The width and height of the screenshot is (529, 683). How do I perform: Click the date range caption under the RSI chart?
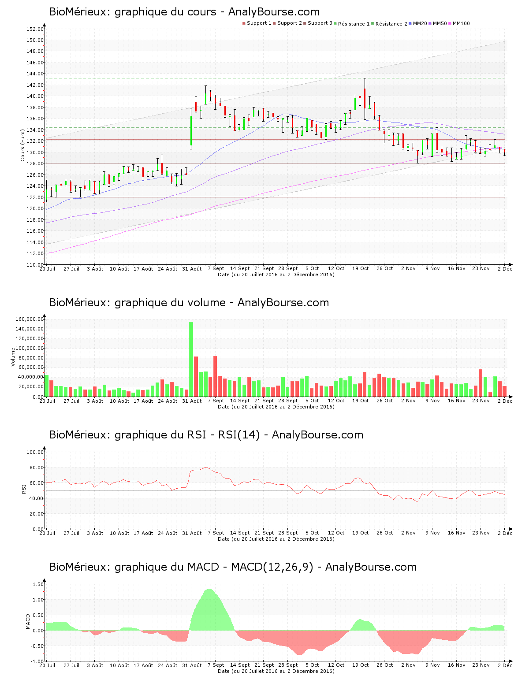[x=276, y=539]
